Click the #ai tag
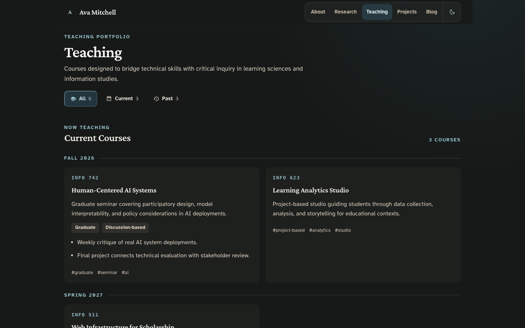The image size is (525, 328). point(125,273)
